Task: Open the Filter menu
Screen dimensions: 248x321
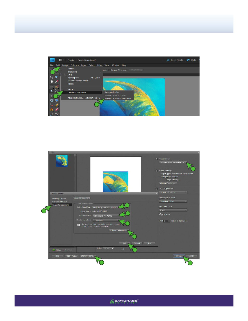Action: click(100, 65)
